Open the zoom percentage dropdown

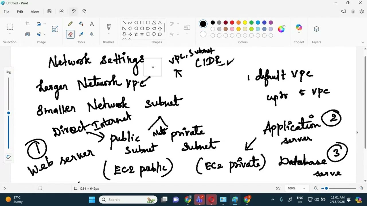[304, 188]
